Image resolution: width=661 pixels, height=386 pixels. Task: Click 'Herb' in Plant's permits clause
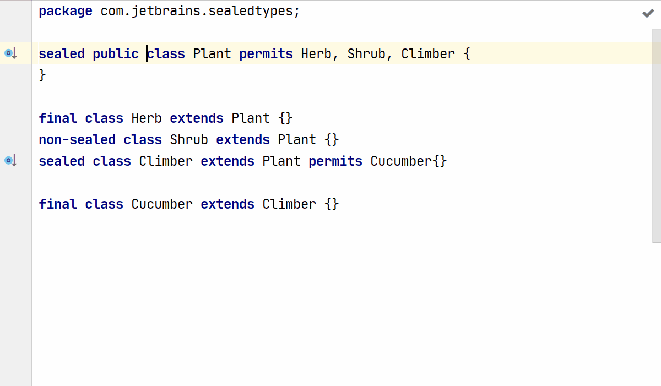tap(316, 54)
